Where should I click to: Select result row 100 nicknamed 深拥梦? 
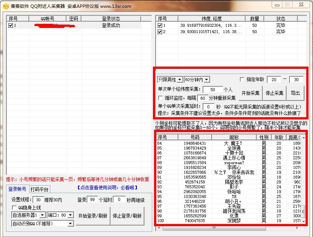coord(229,221)
